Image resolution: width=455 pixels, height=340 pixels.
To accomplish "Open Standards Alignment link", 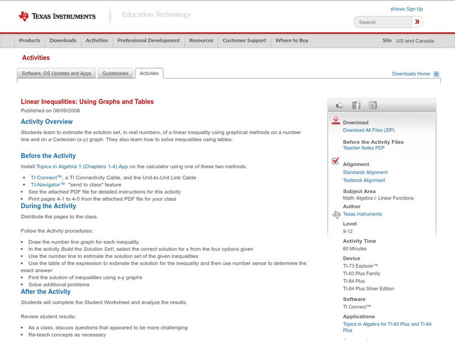I will (365, 172).
